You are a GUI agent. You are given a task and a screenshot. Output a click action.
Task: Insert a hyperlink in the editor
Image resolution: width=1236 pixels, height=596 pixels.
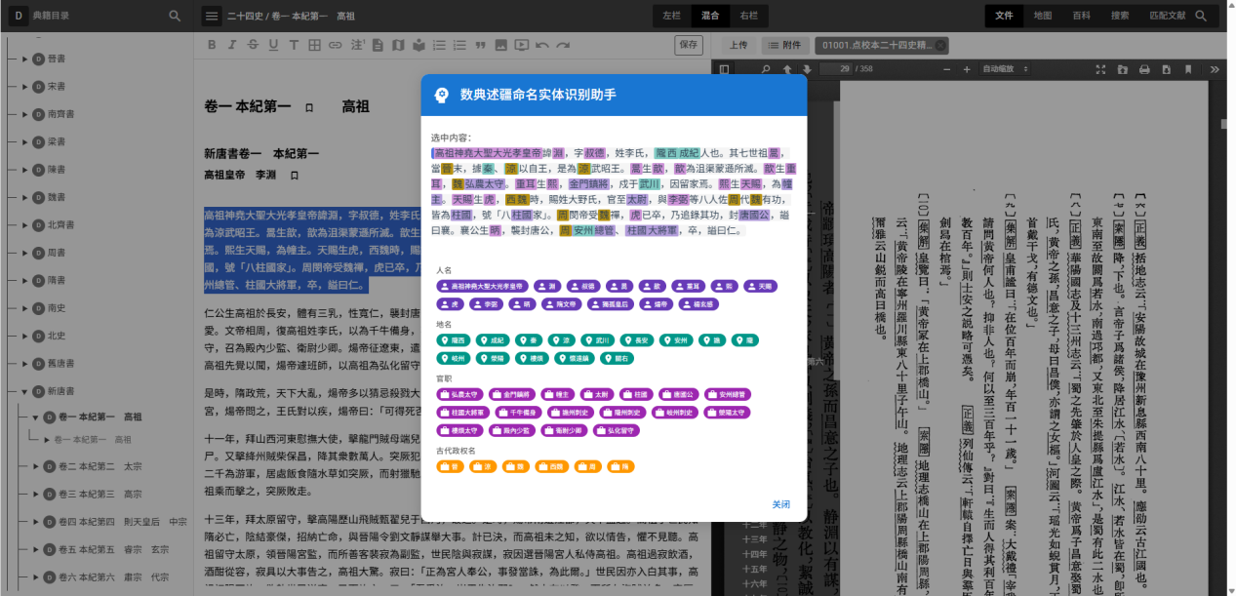point(335,45)
